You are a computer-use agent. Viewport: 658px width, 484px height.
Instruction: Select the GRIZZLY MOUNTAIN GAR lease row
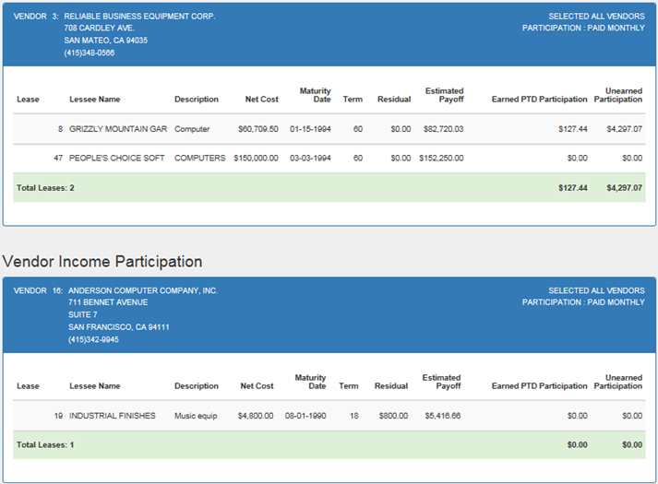click(329, 129)
